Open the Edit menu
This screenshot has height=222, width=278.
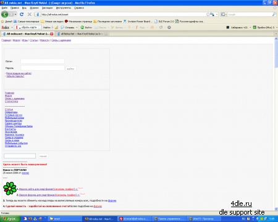[x=15, y=8]
